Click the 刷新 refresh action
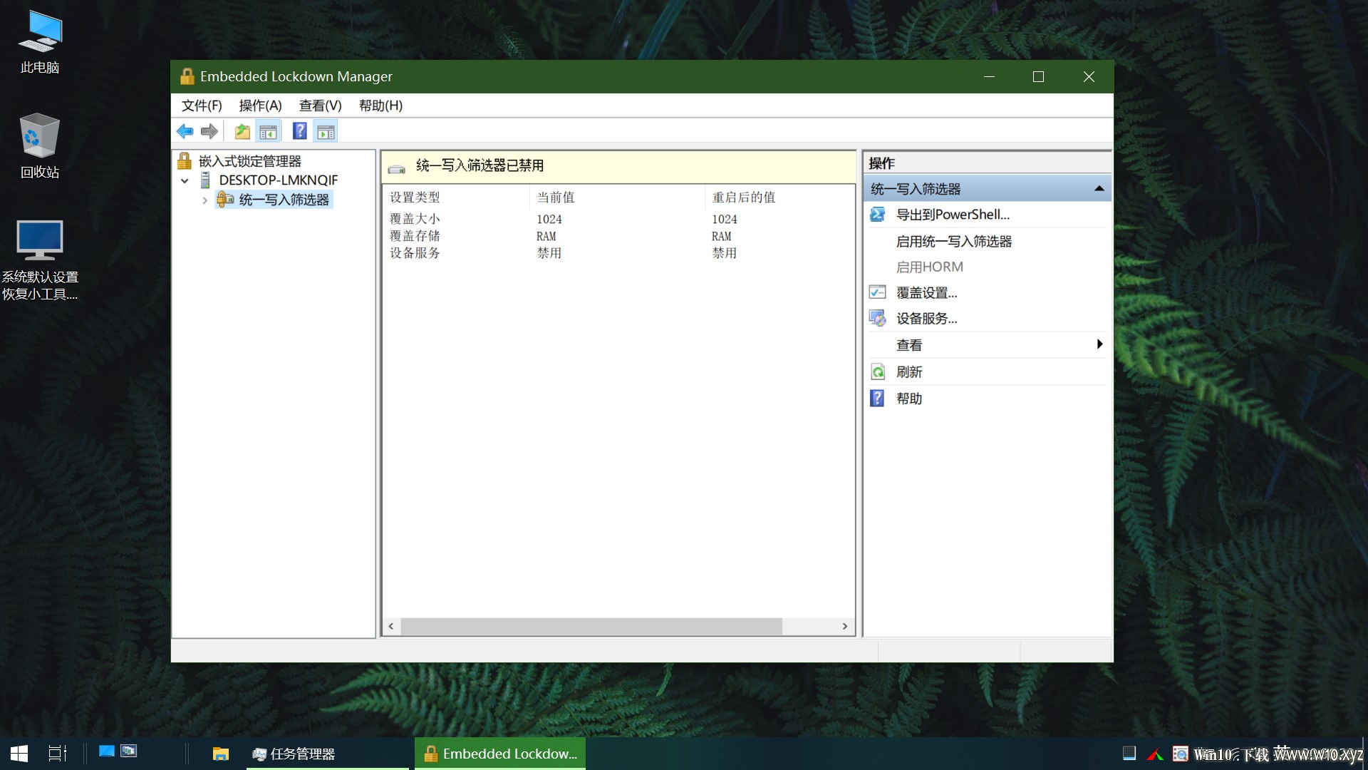Screen dimensions: 1368x770 (x=908, y=372)
